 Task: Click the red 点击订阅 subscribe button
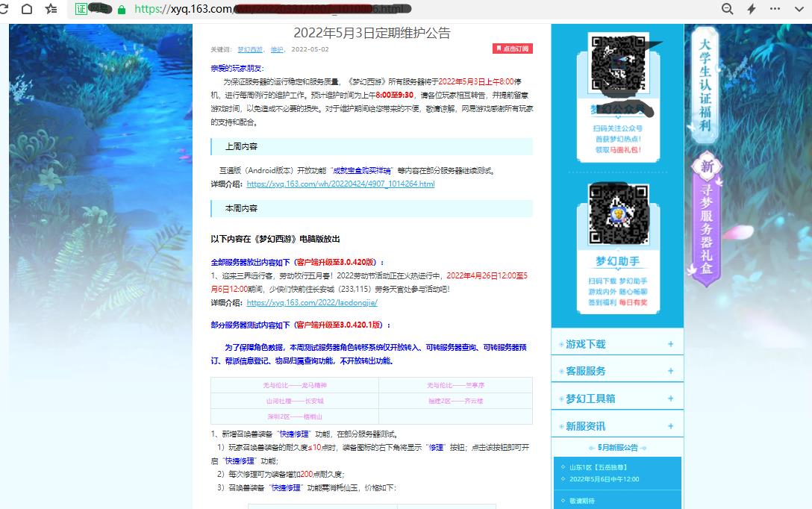(512, 49)
